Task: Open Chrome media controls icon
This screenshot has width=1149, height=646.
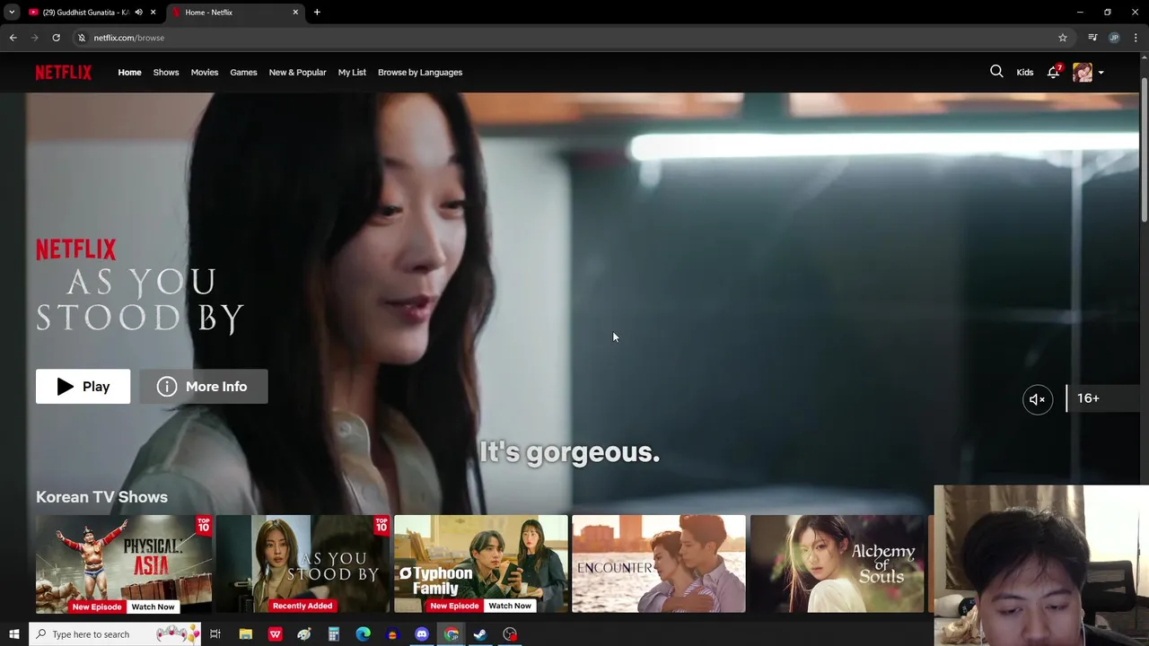Action: [x=1092, y=38]
